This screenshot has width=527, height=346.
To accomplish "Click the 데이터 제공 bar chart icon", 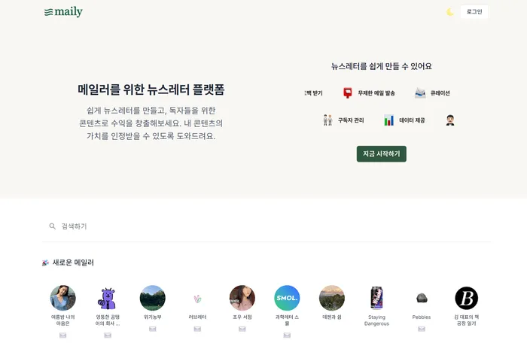I will tap(389, 120).
